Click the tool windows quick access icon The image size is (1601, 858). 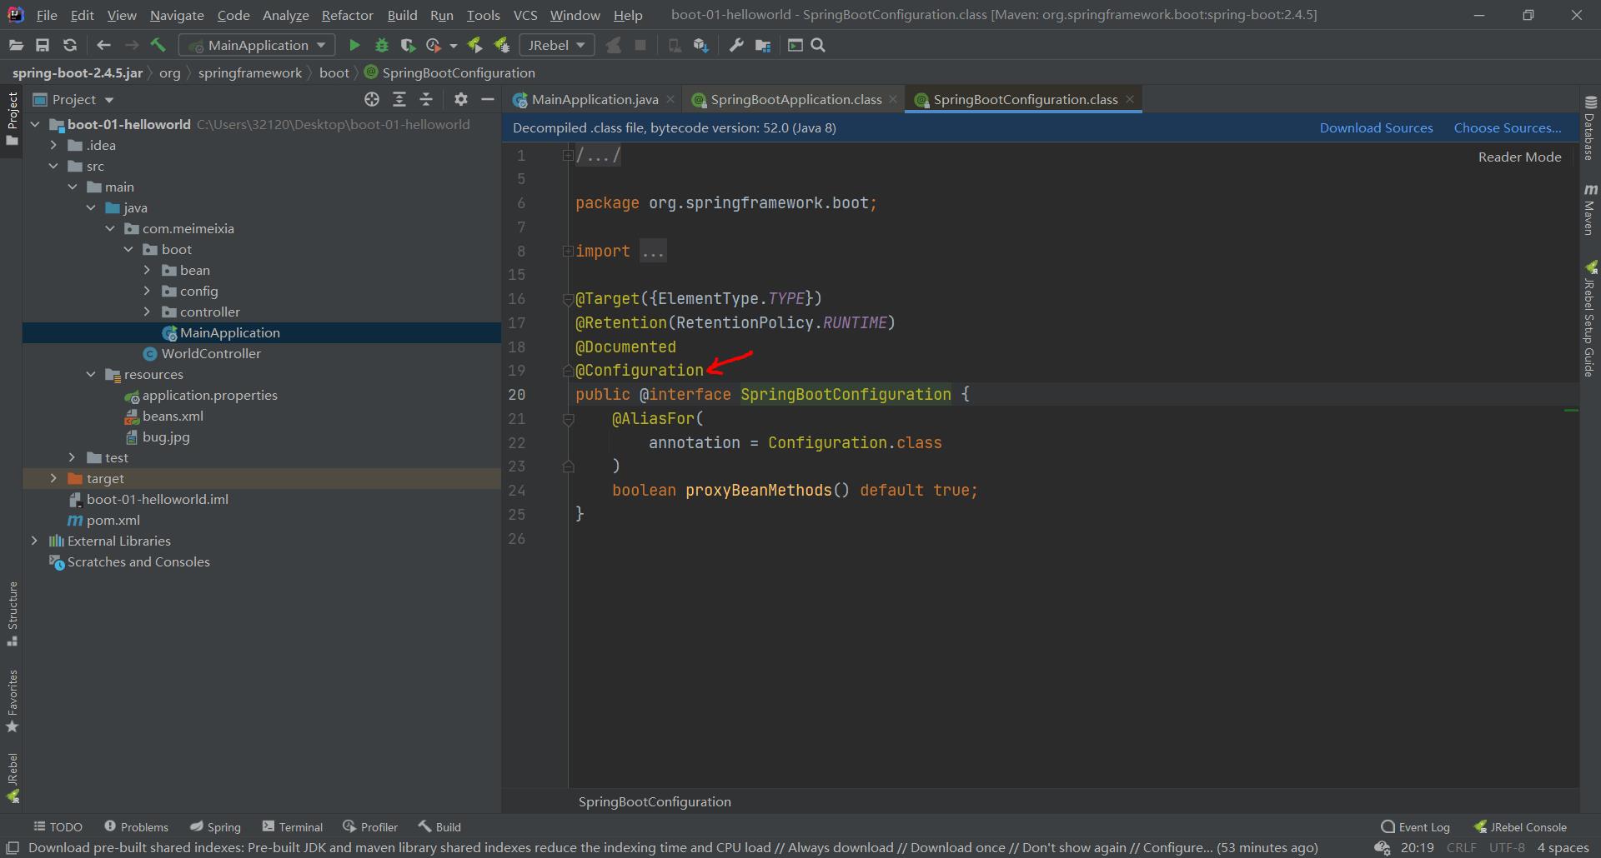click(x=12, y=848)
